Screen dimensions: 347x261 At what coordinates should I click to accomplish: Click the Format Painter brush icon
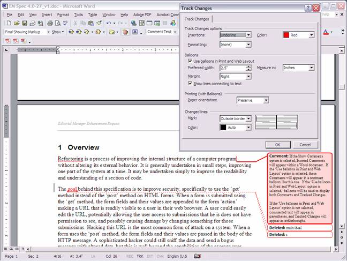click(x=99, y=23)
